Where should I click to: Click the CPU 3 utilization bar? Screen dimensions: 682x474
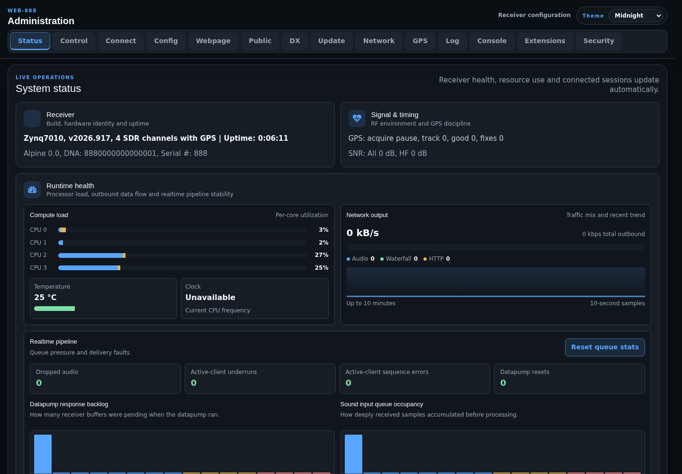pos(182,268)
